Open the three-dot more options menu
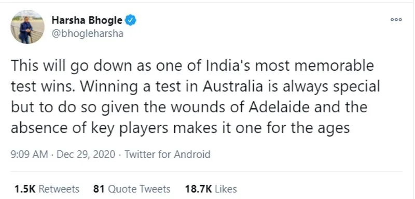This screenshot has height=199, width=415. 396,19
